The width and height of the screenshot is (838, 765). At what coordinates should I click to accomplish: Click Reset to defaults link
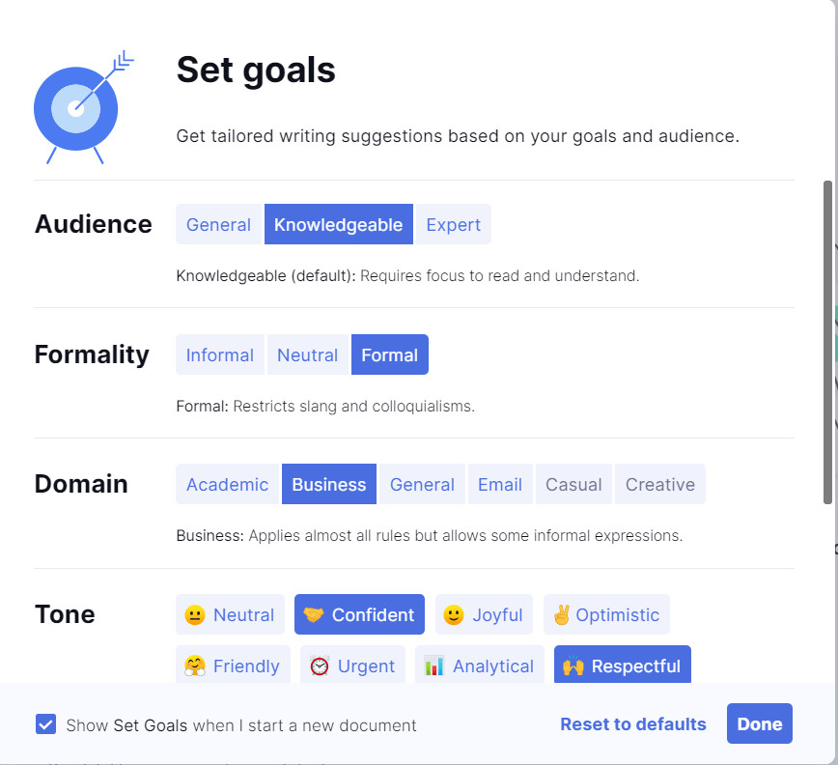pos(632,723)
